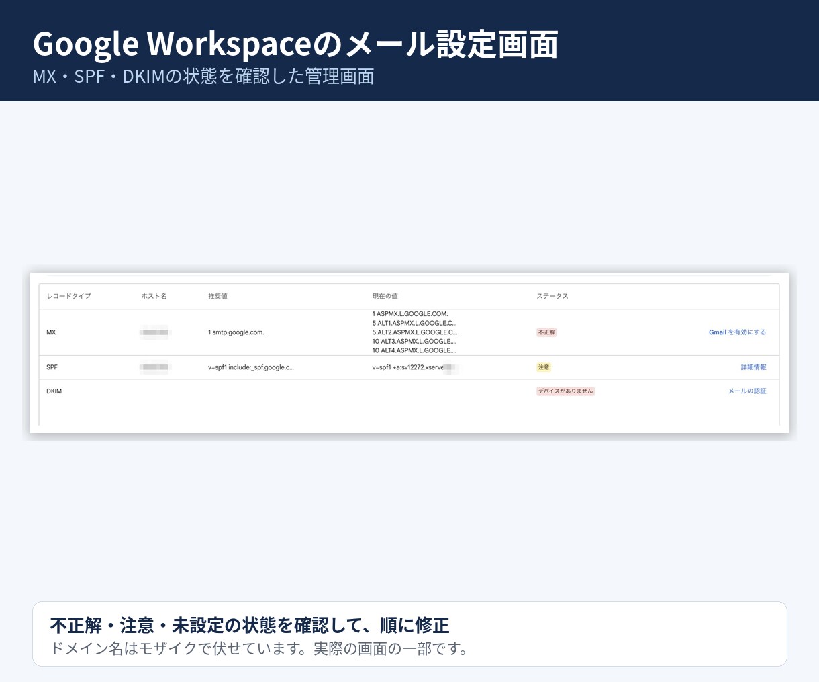Image resolution: width=819 pixels, height=682 pixels.
Task: Select the MX record type cell
Action: (x=51, y=332)
